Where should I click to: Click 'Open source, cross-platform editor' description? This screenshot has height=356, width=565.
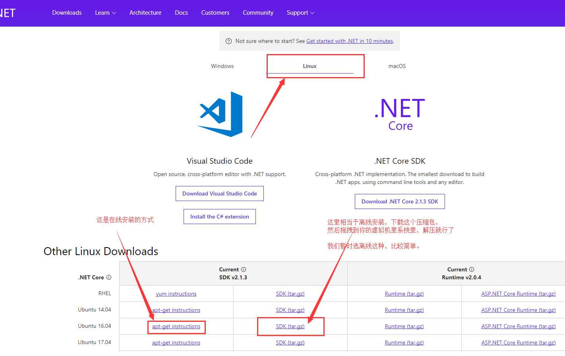(220, 174)
